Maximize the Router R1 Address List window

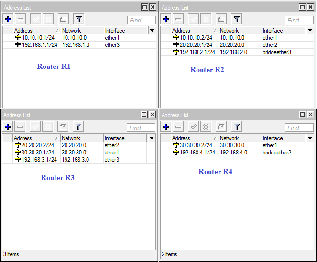tap(145, 7)
